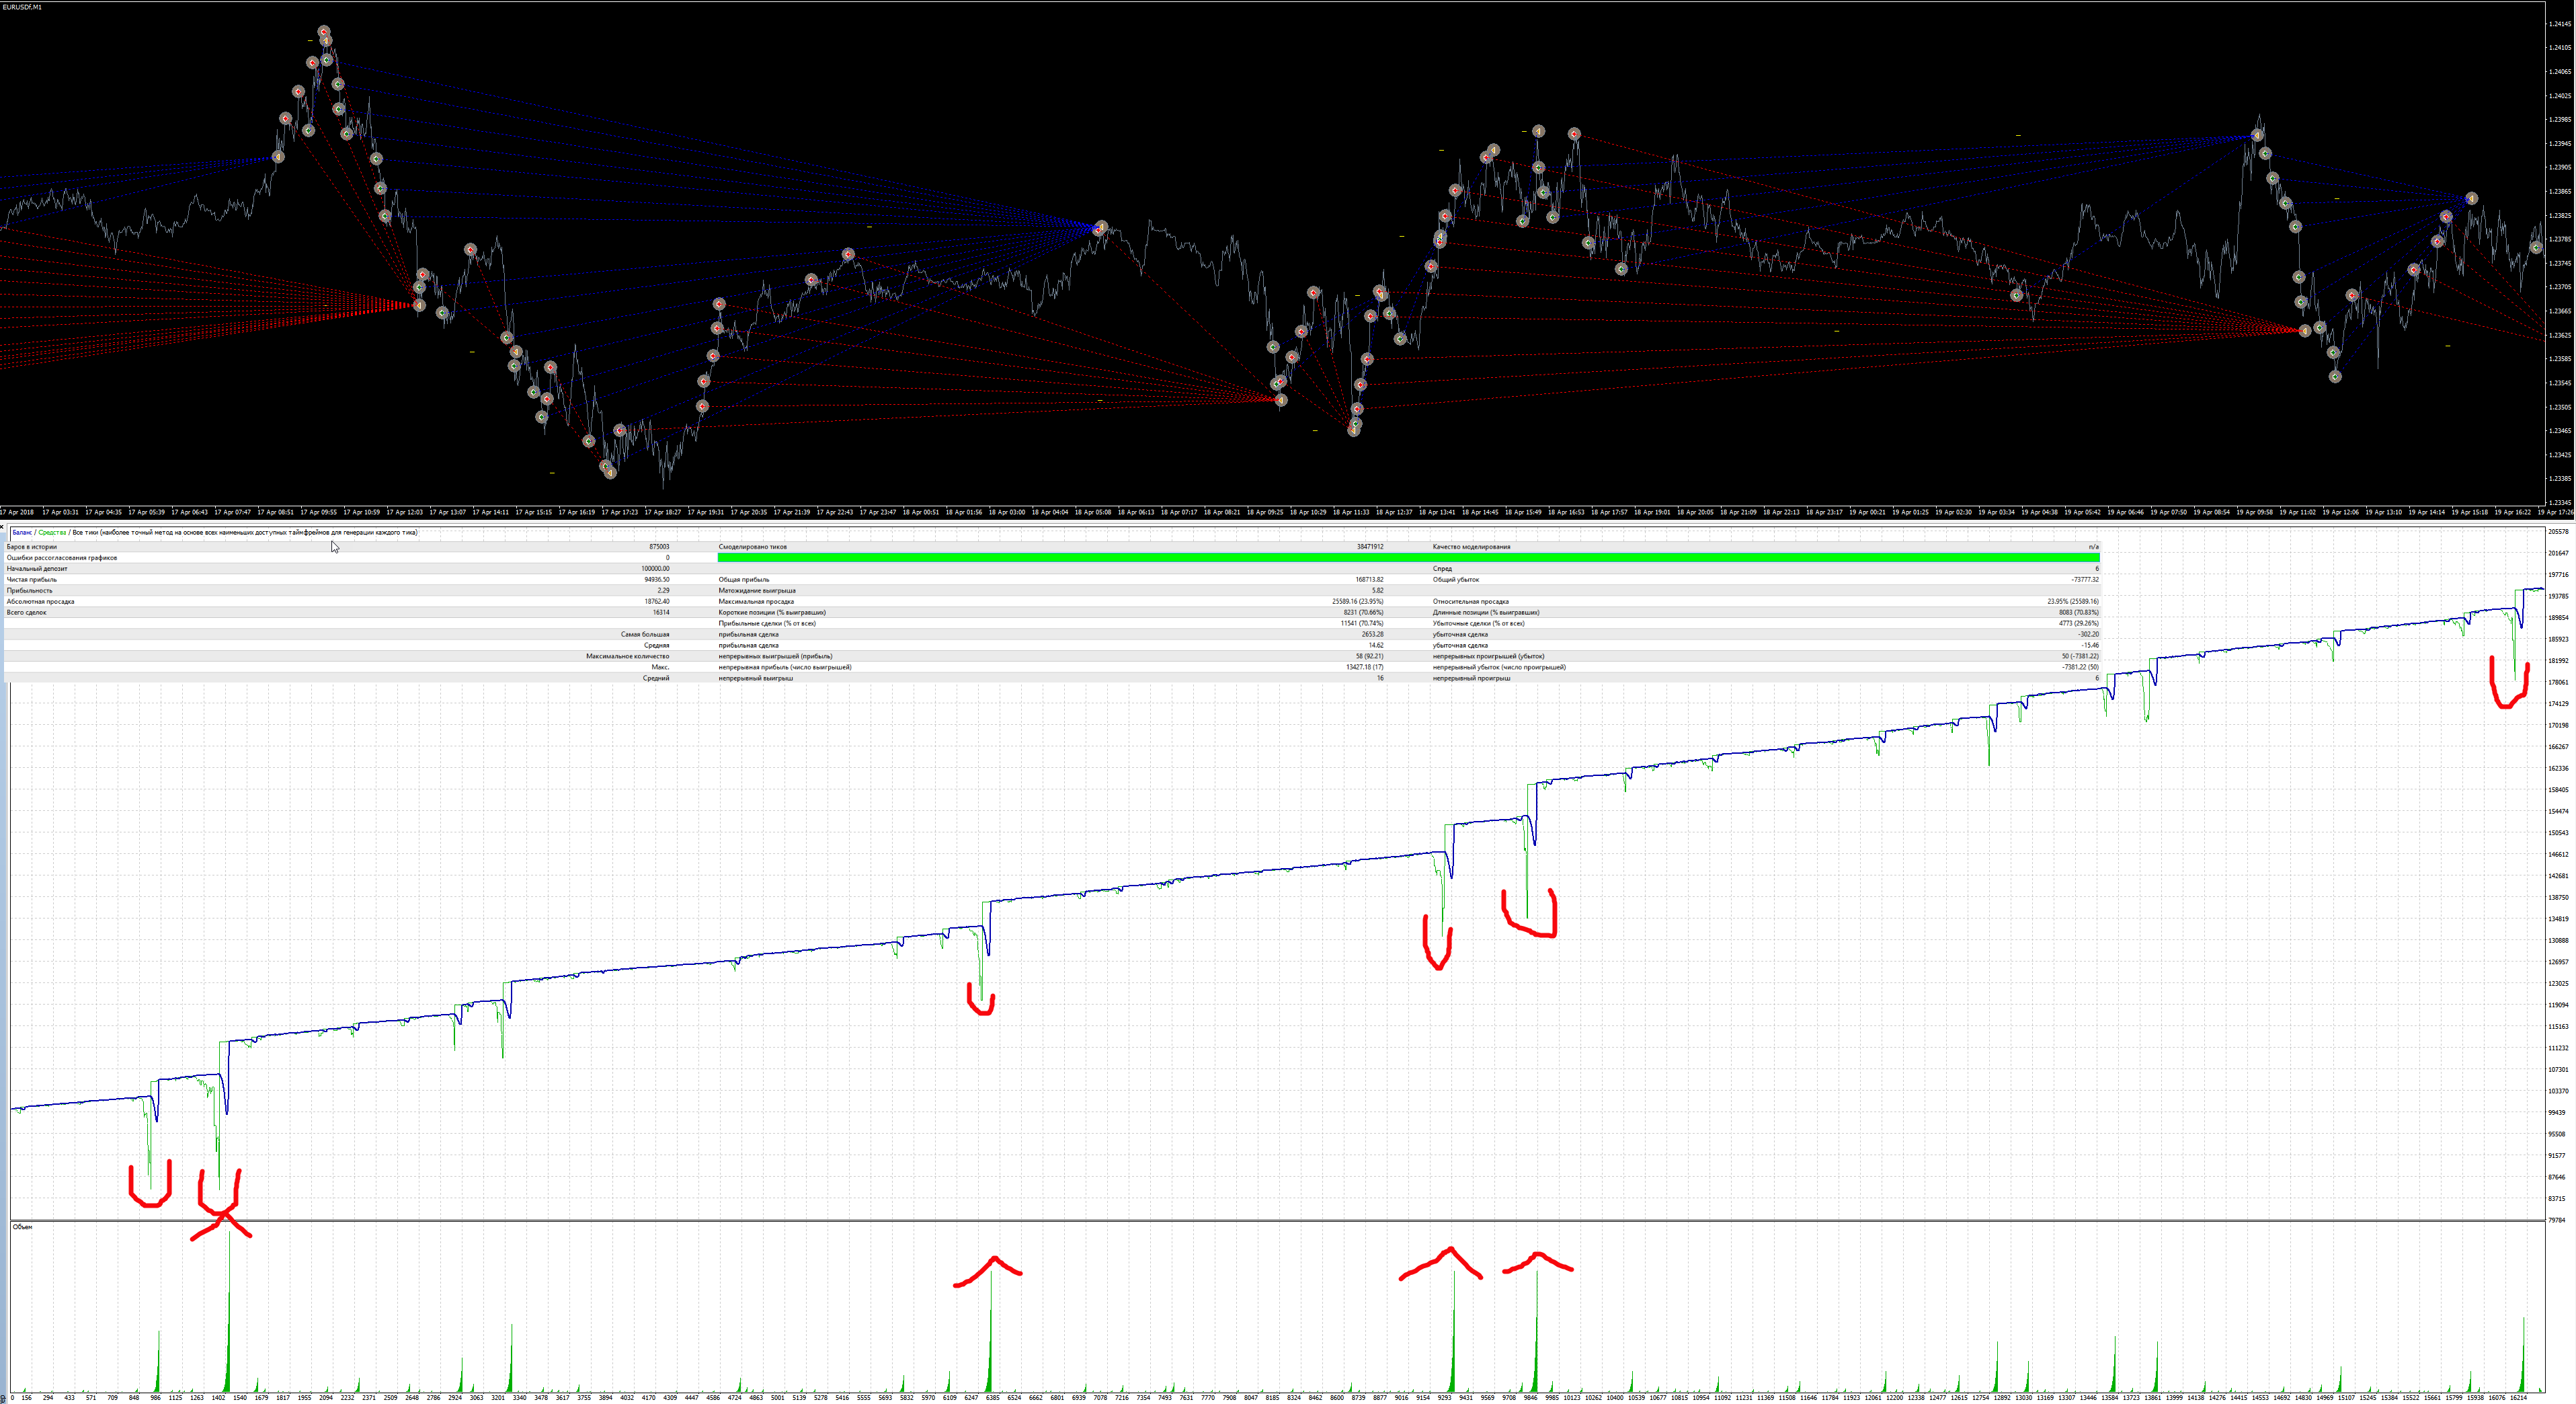Close the strategy tester report panel

click(3, 526)
